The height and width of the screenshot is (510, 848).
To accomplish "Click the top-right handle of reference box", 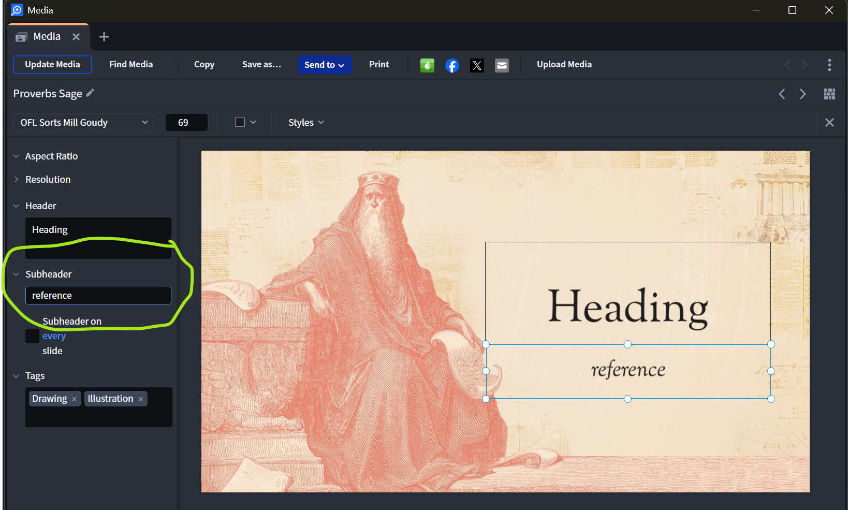I will tap(771, 344).
